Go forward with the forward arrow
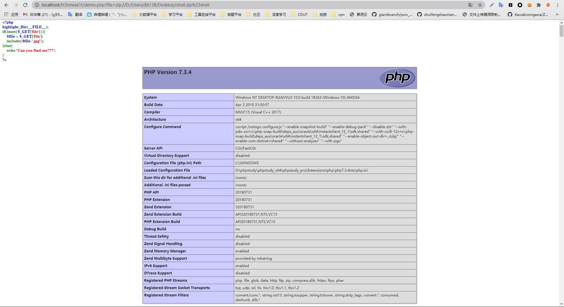564x307 pixels. (16, 5)
